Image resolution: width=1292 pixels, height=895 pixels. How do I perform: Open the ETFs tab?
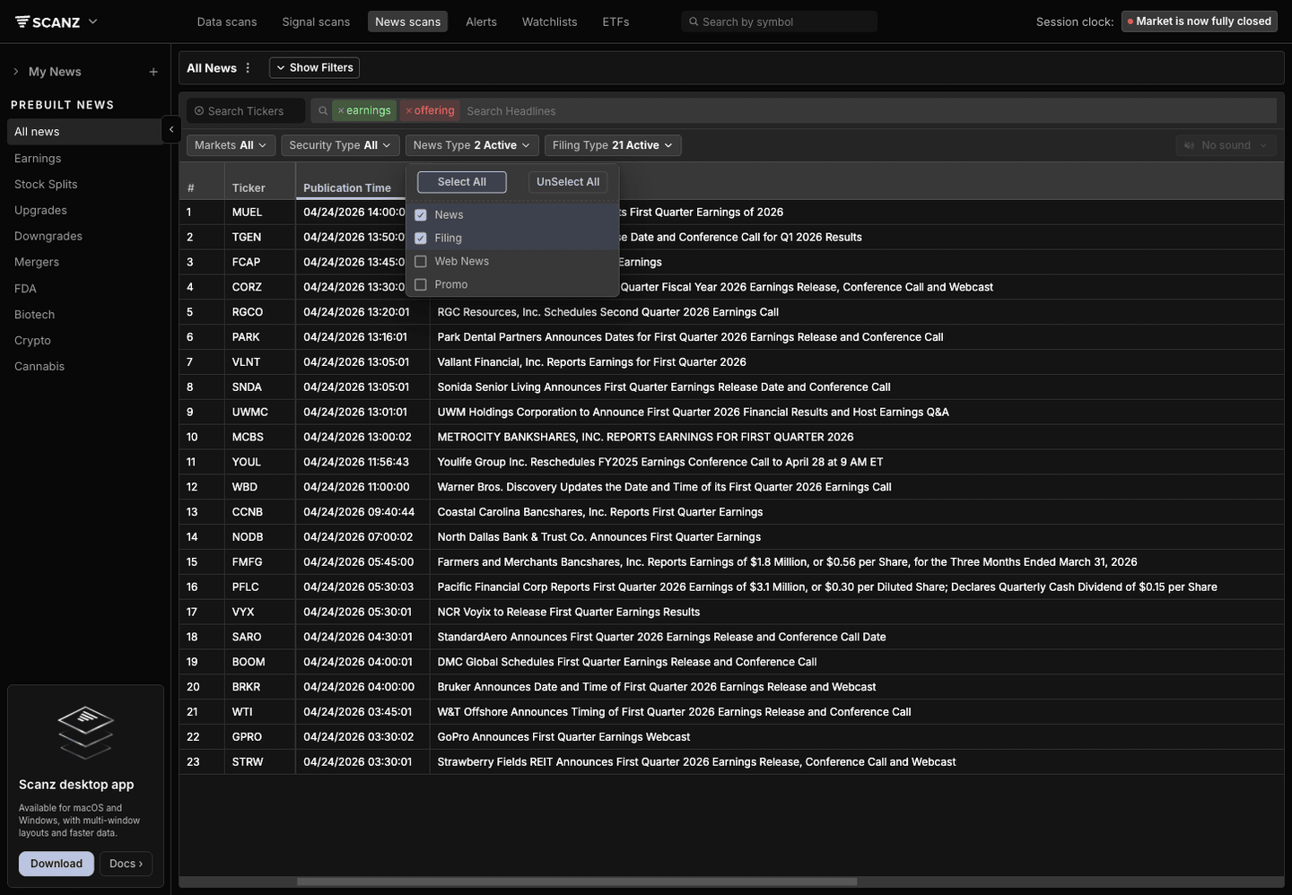click(x=615, y=22)
